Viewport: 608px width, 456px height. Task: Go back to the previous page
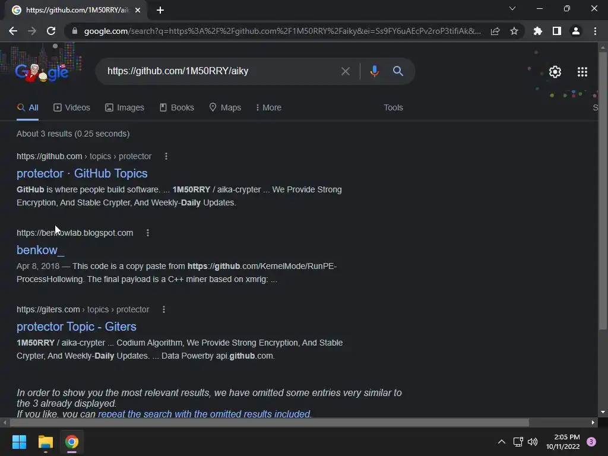[x=13, y=31]
